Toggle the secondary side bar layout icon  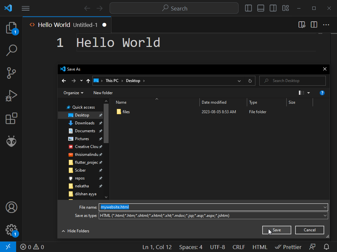coord(273,8)
